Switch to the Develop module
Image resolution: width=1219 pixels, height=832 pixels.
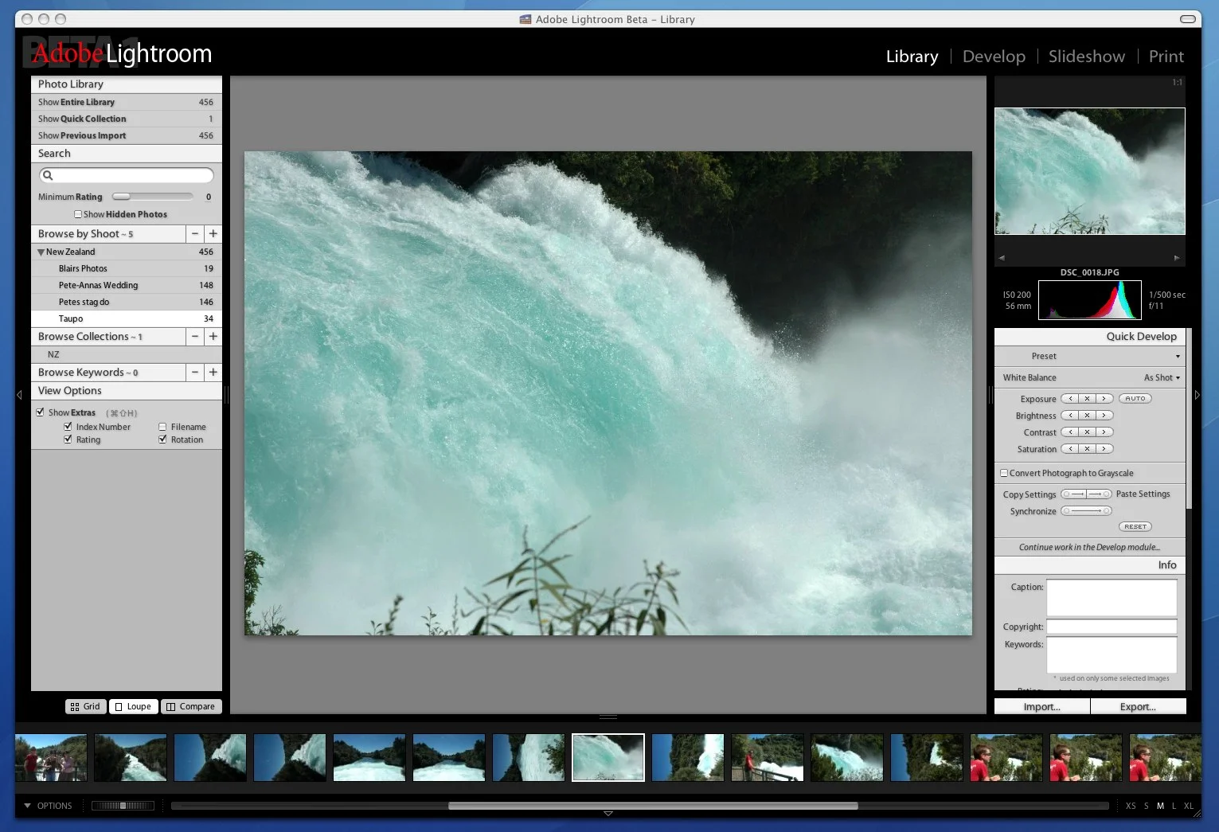[994, 57]
